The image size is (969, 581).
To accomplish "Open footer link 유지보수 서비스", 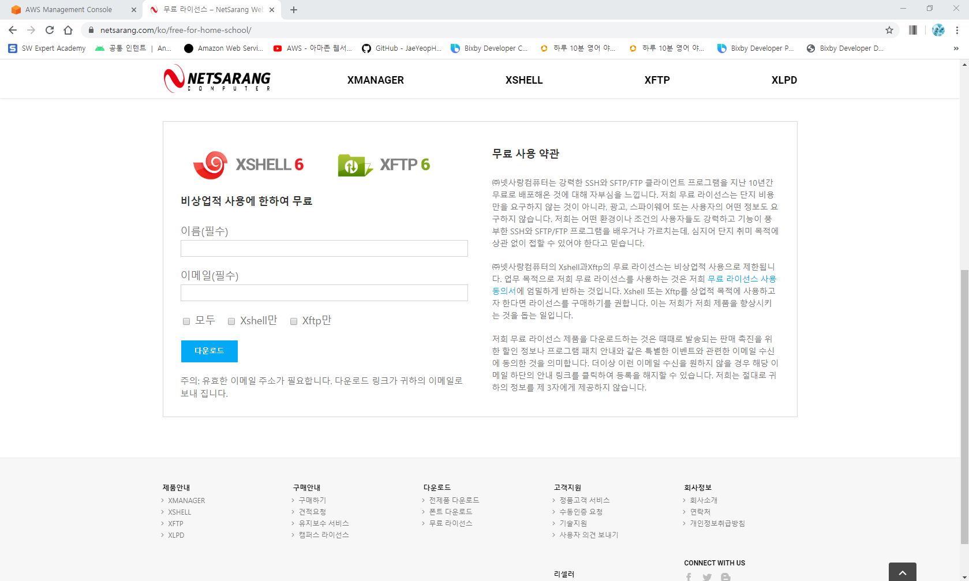I will (x=324, y=523).
